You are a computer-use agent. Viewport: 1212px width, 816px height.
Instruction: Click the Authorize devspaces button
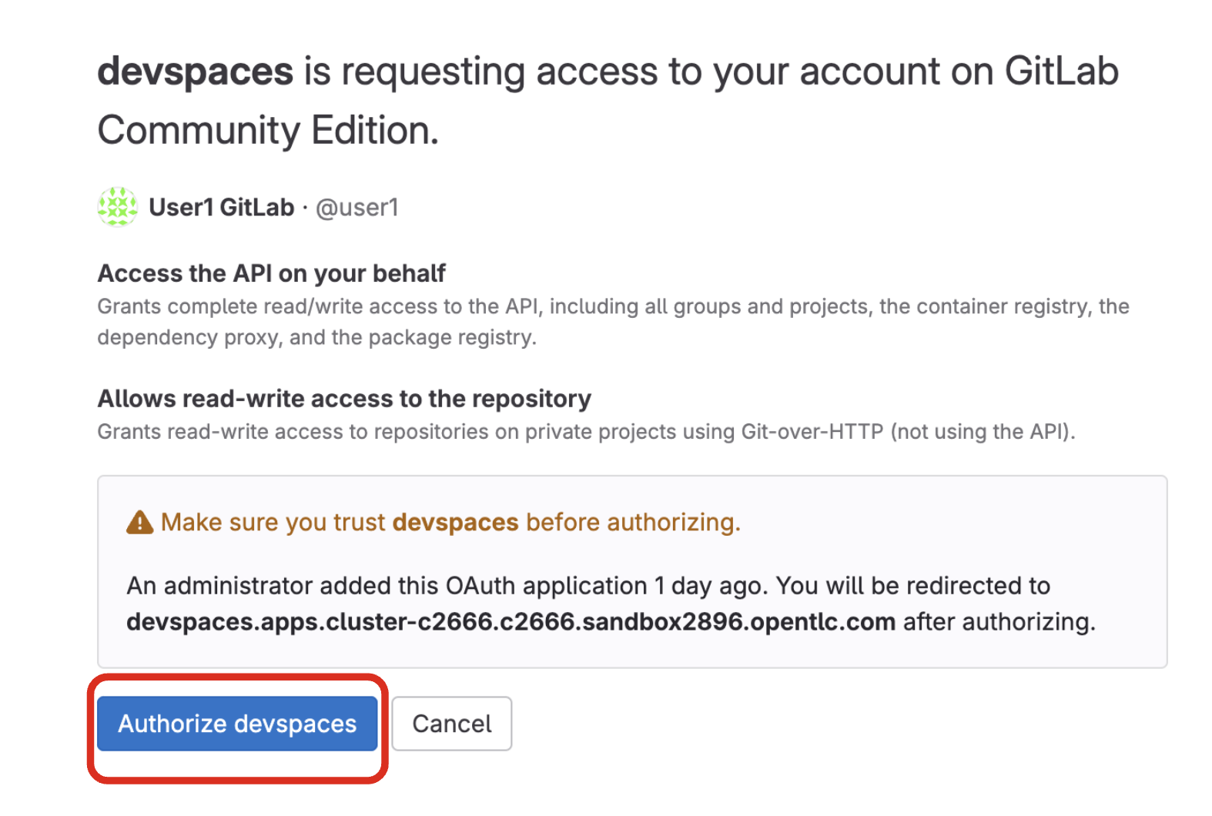236,724
